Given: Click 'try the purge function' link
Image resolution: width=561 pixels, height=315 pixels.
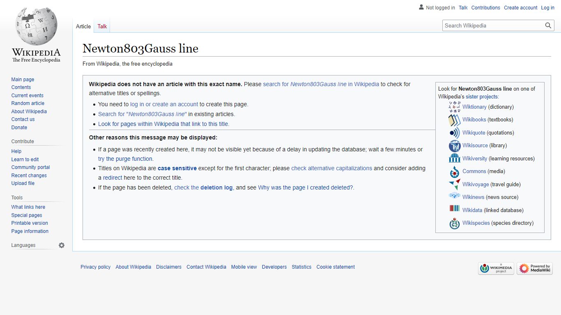Looking at the screenshot, I should click(x=125, y=159).
